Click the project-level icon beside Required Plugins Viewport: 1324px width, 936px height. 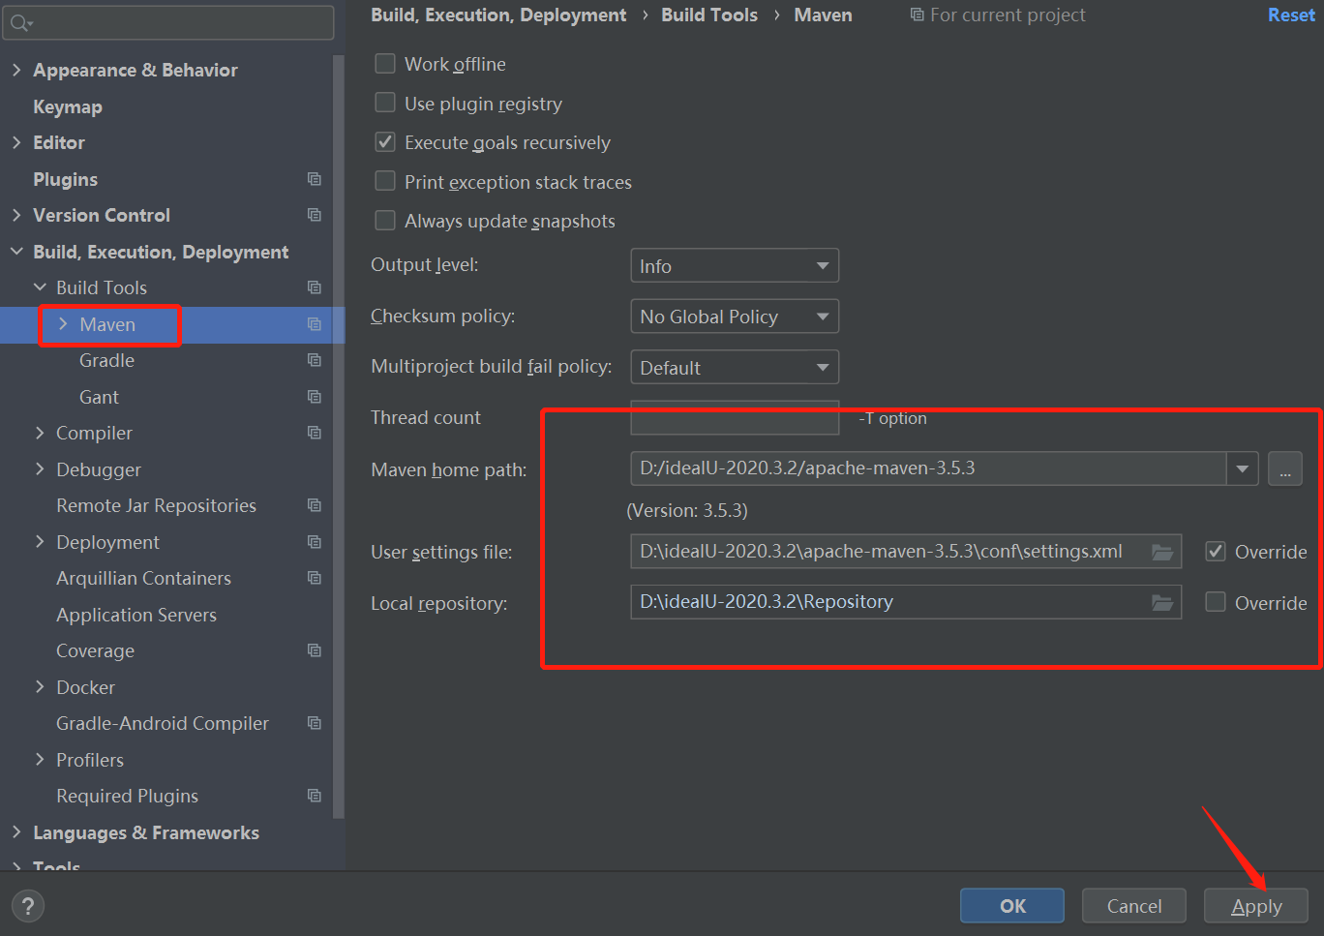click(x=315, y=796)
